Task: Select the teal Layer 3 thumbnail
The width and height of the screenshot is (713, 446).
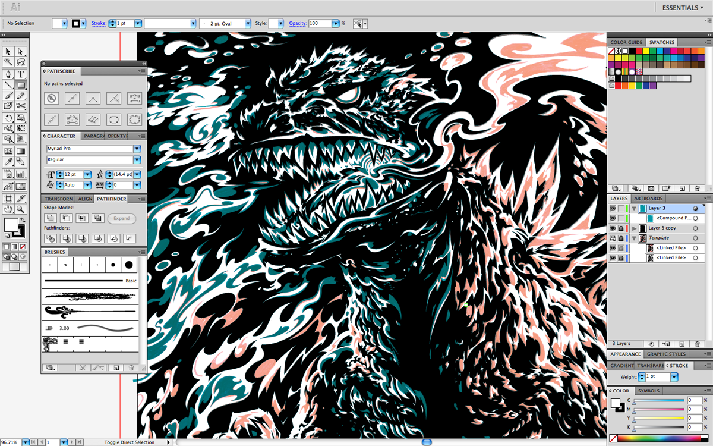Action: [643, 209]
